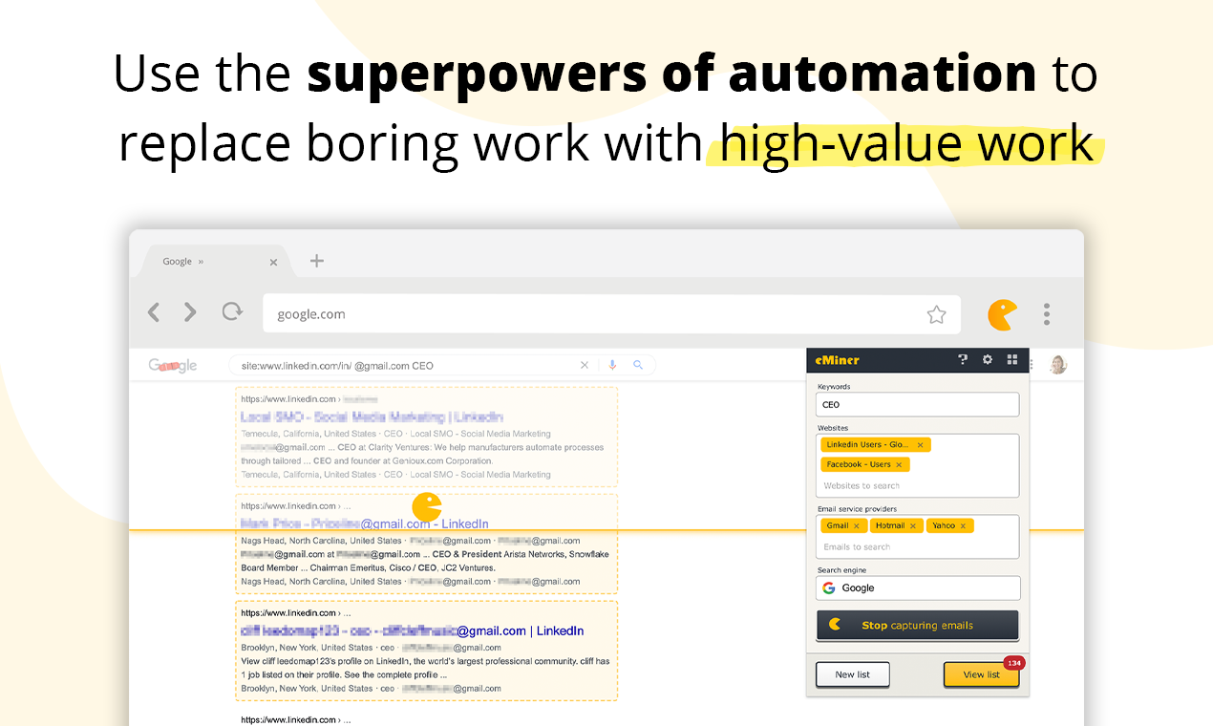Image resolution: width=1213 pixels, height=726 pixels.
Task: Open the Search engine Google dropdown
Action: pyautogui.click(x=917, y=588)
